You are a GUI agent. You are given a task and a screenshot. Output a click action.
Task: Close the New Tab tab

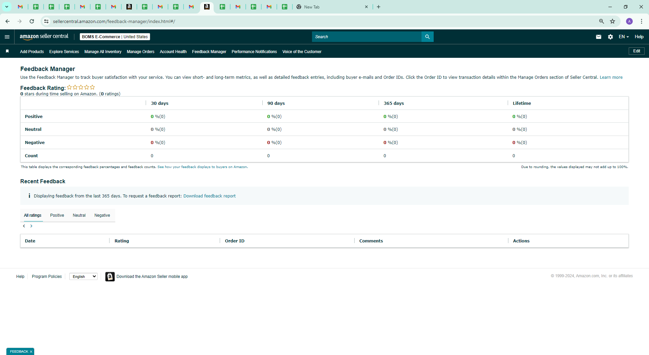click(x=366, y=7)
